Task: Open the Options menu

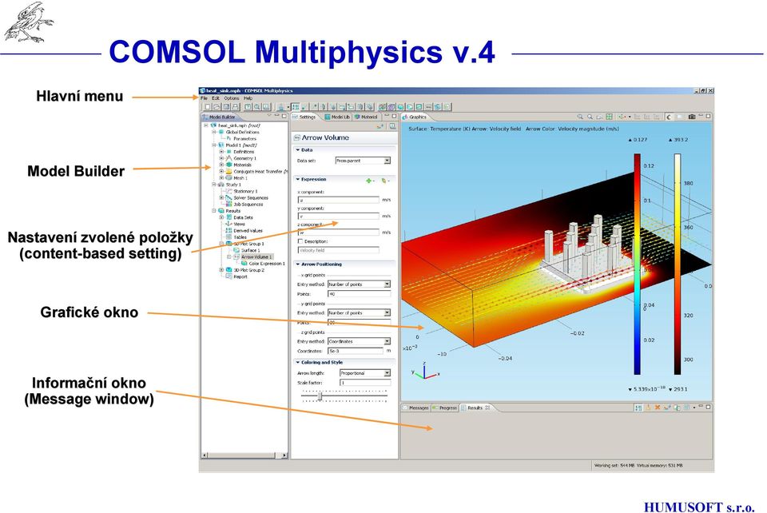Action: click(x=232, y=98)
